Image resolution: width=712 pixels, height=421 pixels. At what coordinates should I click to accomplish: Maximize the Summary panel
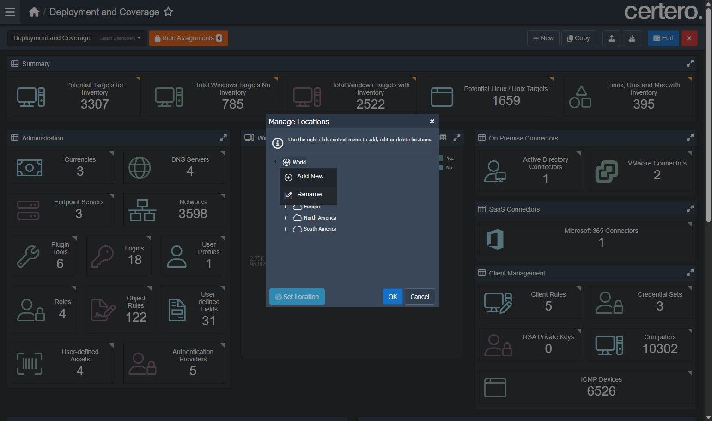click(690, 64)
